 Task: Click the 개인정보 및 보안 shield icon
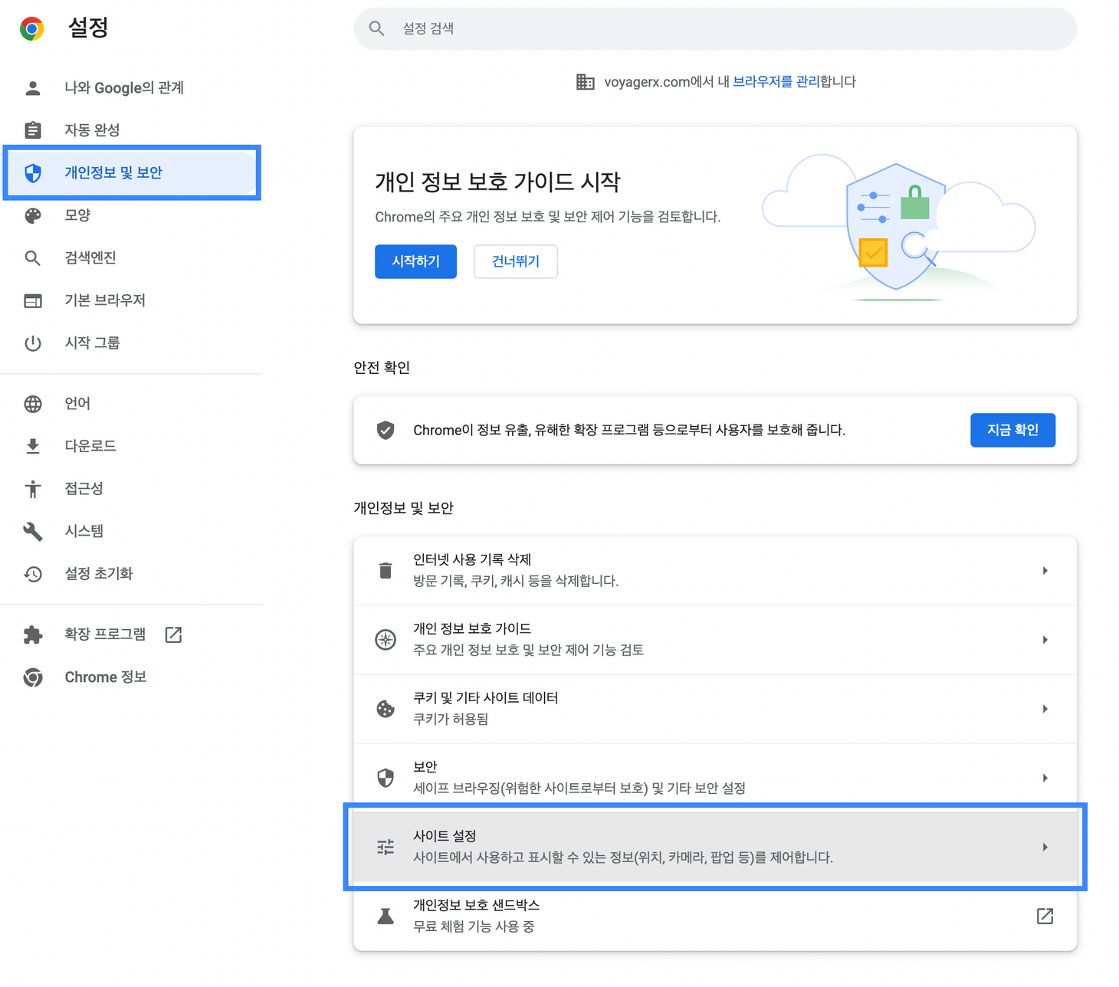34,173
